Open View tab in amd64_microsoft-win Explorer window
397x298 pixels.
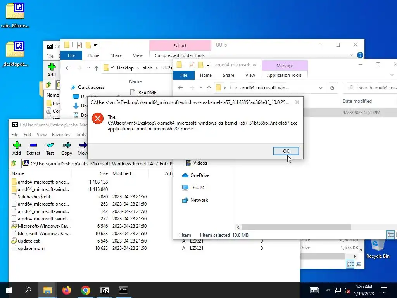(x=250, y=75)
